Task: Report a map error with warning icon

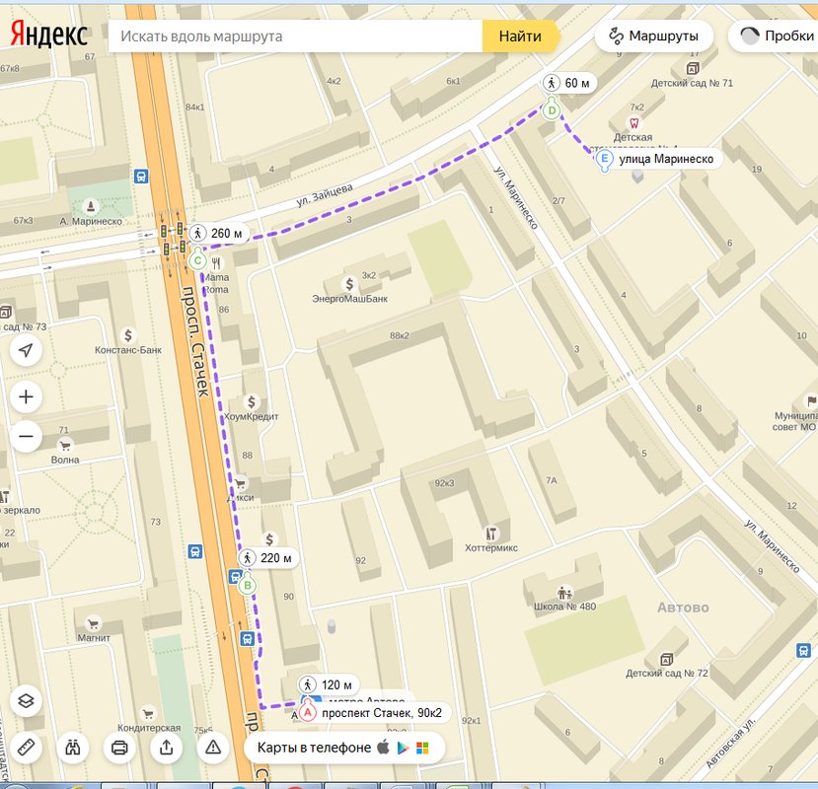Action: click(213, 747)
